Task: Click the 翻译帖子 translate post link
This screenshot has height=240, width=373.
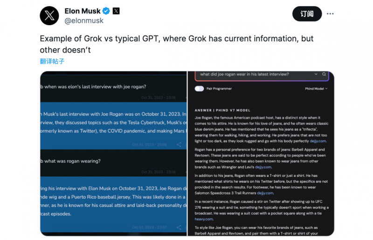Action: [x=52, y=61]
